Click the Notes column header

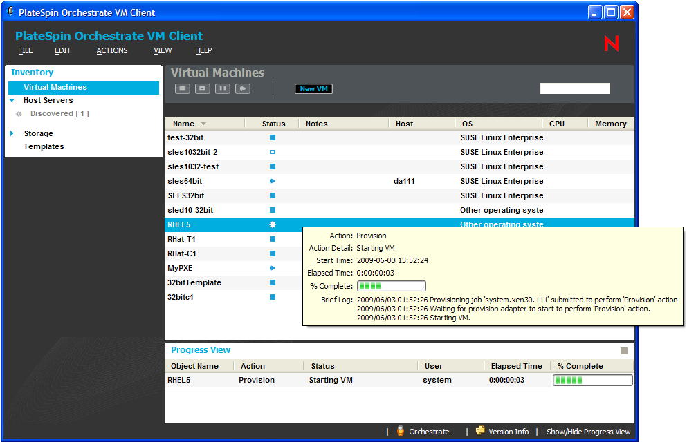pos(317,124)
